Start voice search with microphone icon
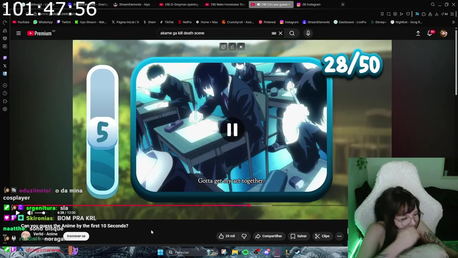The image size is (458, 258). pyautogui.click(x=308, y=33)
